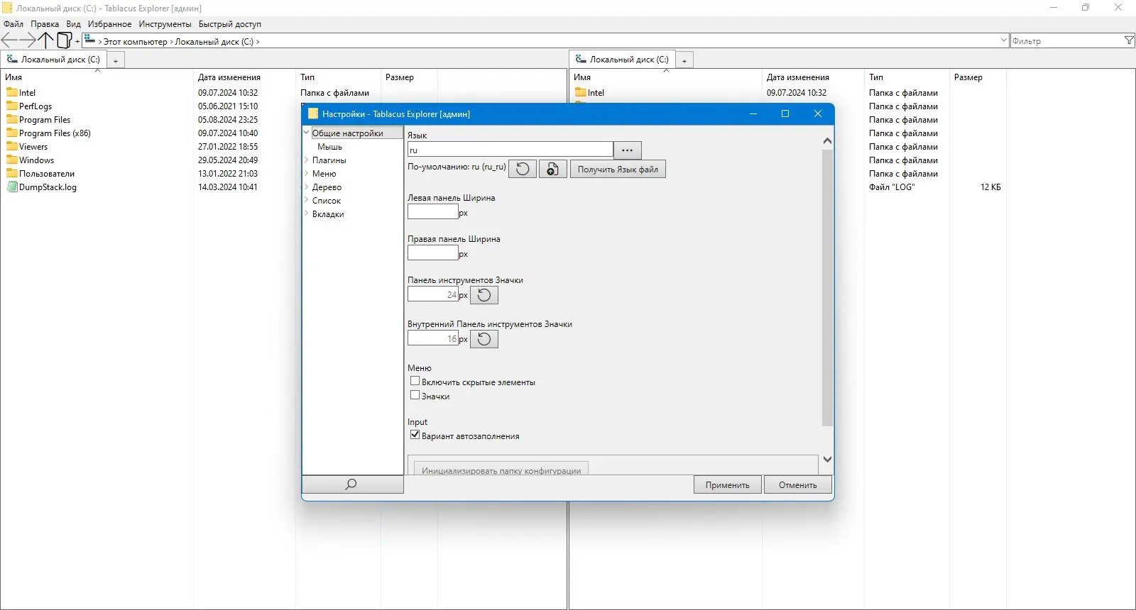Open the Вид menu

(74, 24)
